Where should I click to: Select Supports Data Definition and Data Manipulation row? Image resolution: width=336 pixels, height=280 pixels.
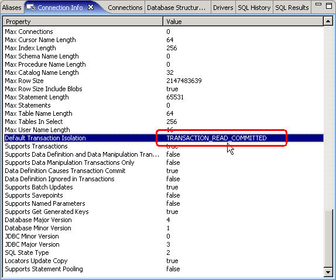(x=164, y=154)
